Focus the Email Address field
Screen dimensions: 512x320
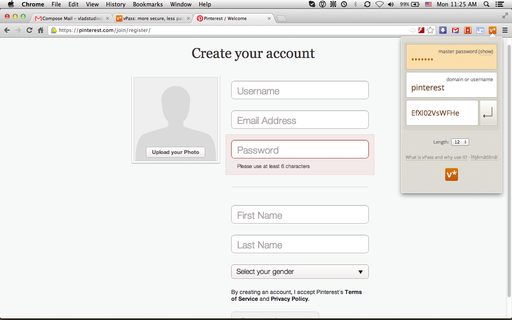(x=300, y=120)
